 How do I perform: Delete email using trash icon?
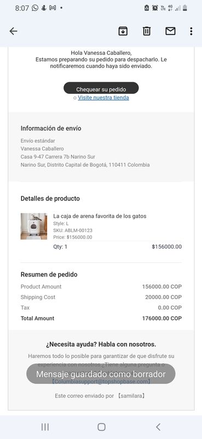[147, 31]
